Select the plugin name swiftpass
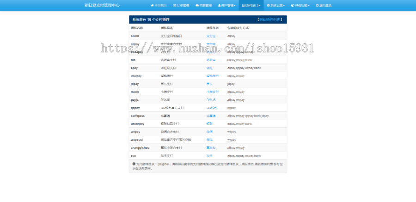Viewport: 416px width, 202px height. [x=138, y=116]
